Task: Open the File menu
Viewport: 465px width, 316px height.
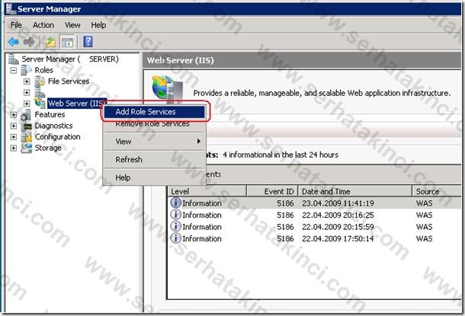Action: [x=16, y=25]
